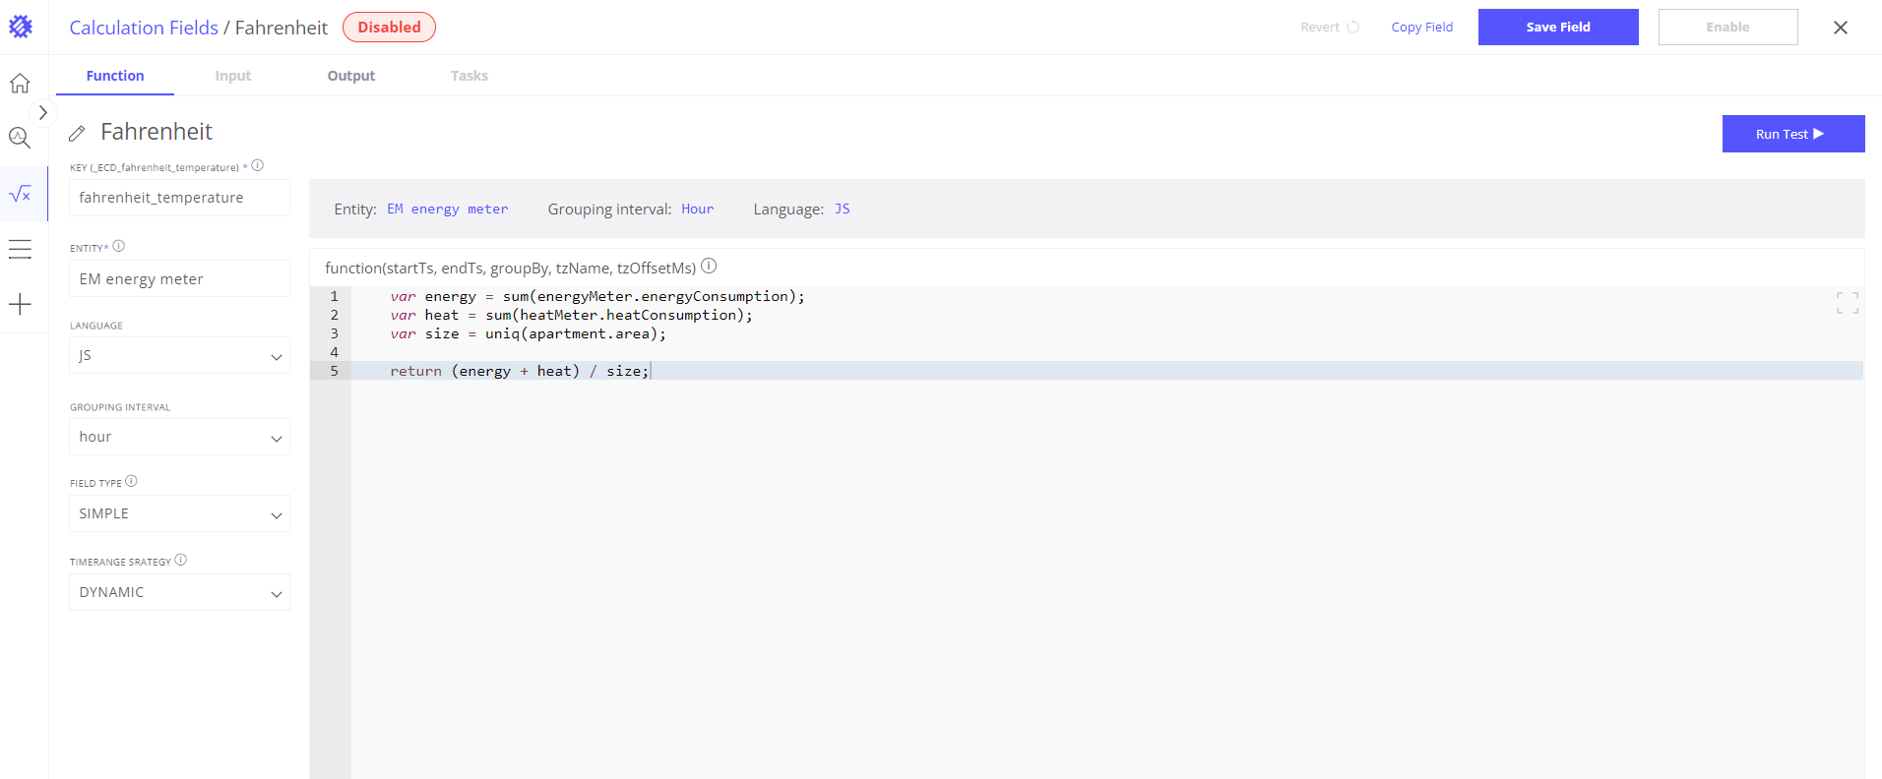
Task: Open Timerange Strategy DYNAMIC dropdown
Action: tap(179, 592)
